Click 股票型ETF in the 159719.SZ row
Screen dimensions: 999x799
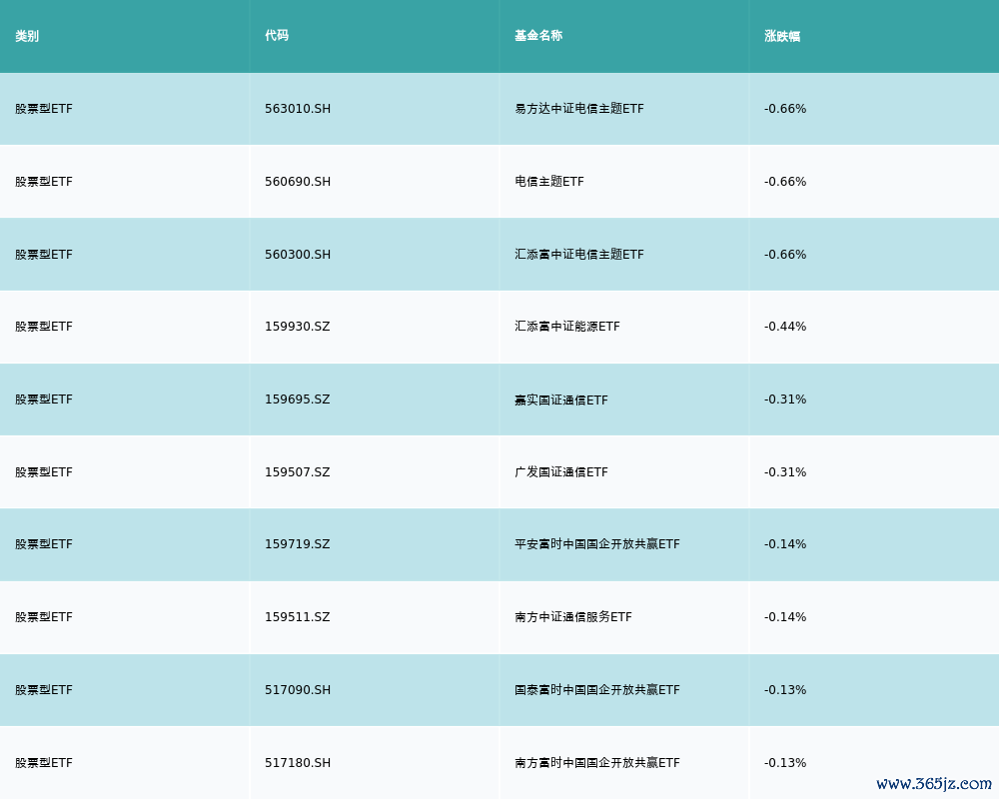44,544
